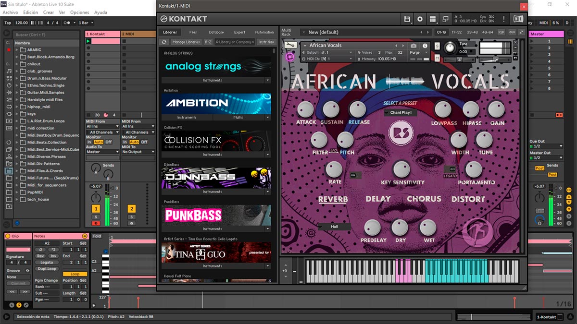Click the Groove hot-swap icon in the Clip box
The height and width of the screenshot is (324, 577).
coord(28,271)
